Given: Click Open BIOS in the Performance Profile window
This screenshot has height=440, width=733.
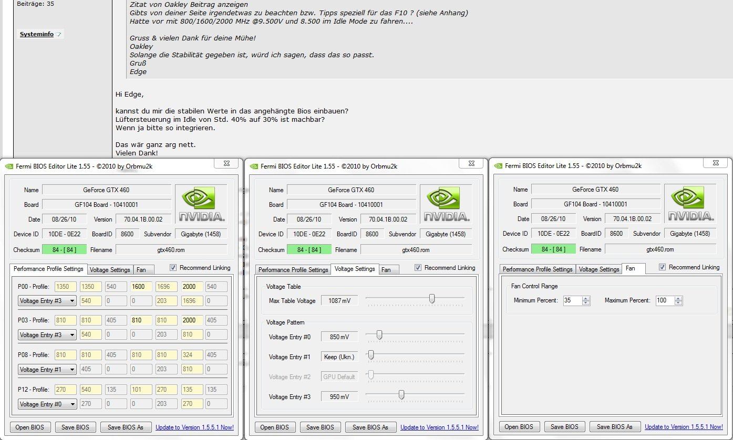Looking at the screenshot, I should pyautogui.click(x=29, y=427).
